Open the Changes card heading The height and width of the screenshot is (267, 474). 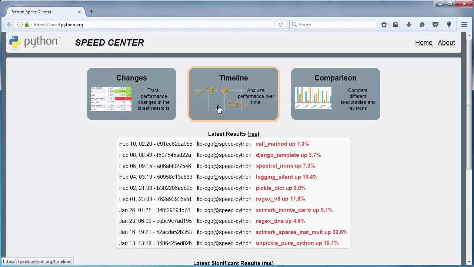131,78
